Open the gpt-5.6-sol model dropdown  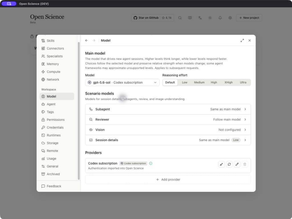point(122,82)
